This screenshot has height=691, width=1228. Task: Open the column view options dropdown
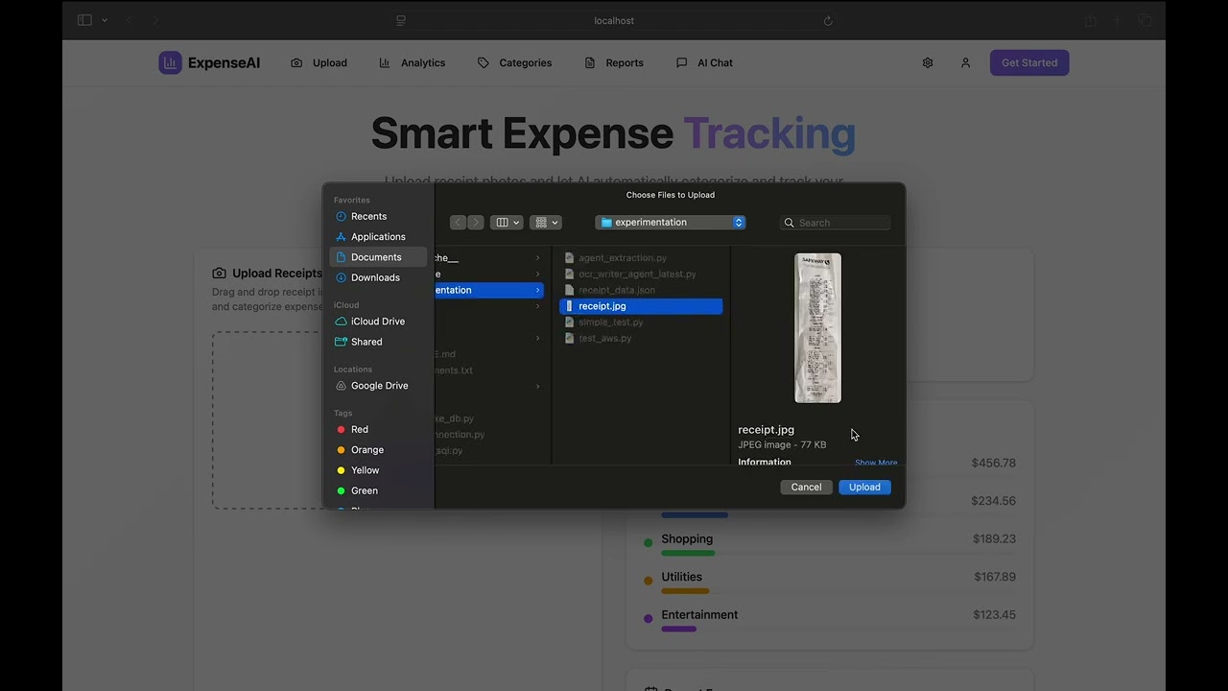[x=507, y=223]
